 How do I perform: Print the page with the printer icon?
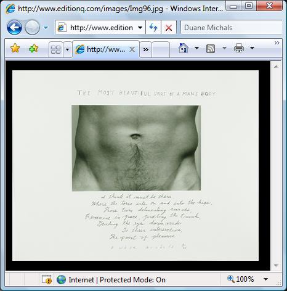coord(239,48)
